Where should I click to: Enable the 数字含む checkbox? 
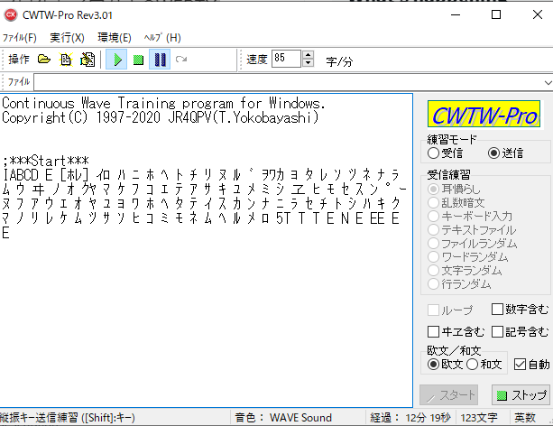[x=521, y=310]
